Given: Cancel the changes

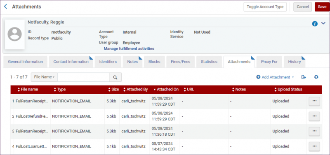Looking at the screenshot, I should 303,7.
